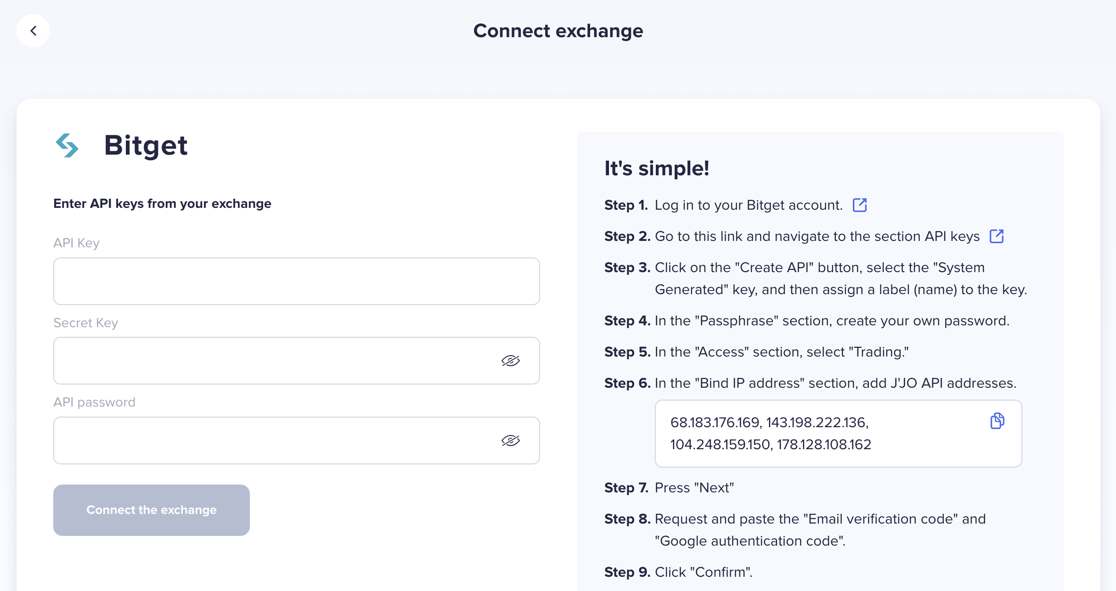The height and width of the screenshot is (591, 1116).
Task: Click the Step 6 Bind IP address instruction
Action: coord(835,383)
